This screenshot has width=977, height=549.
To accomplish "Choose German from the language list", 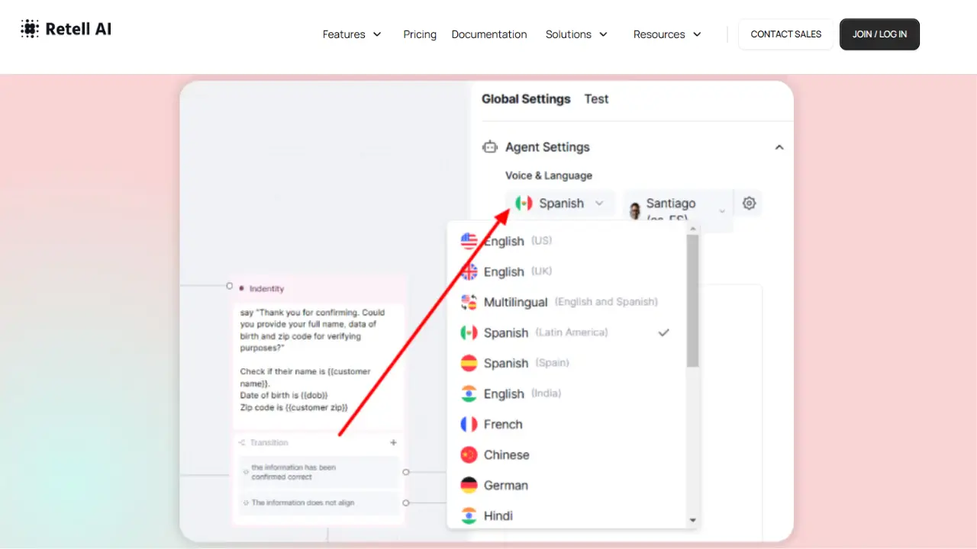I will pyautogui.click(x=567, y=485).
